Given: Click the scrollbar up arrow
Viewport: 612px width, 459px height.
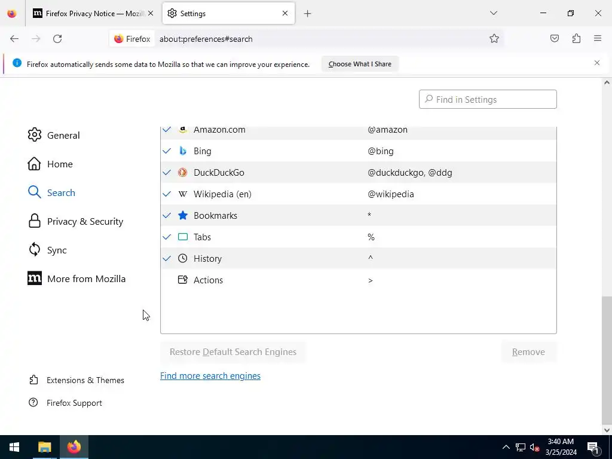Looking at the screenshot, I should click(607, 82).
